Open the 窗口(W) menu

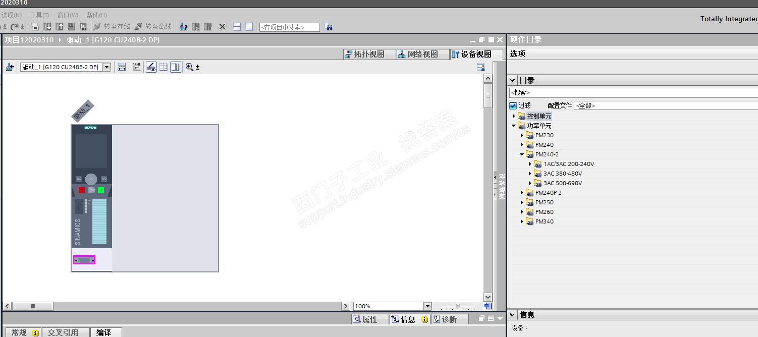coord(68,15)
